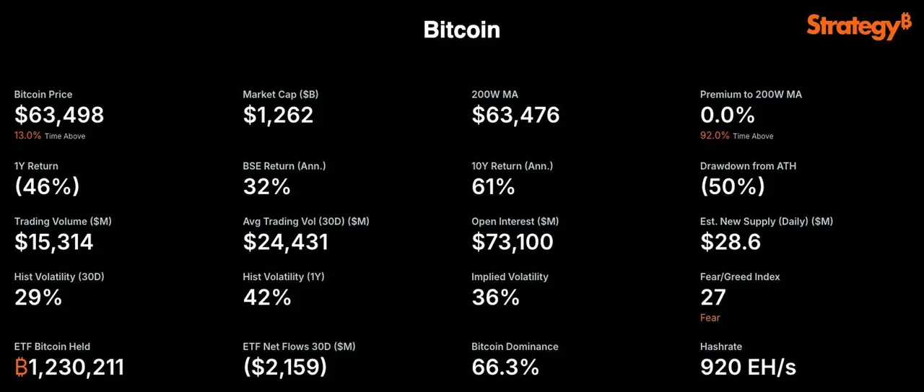Click the Hashrate 920 EH/s value
This screenshot has height=392, width=924.
749,367
